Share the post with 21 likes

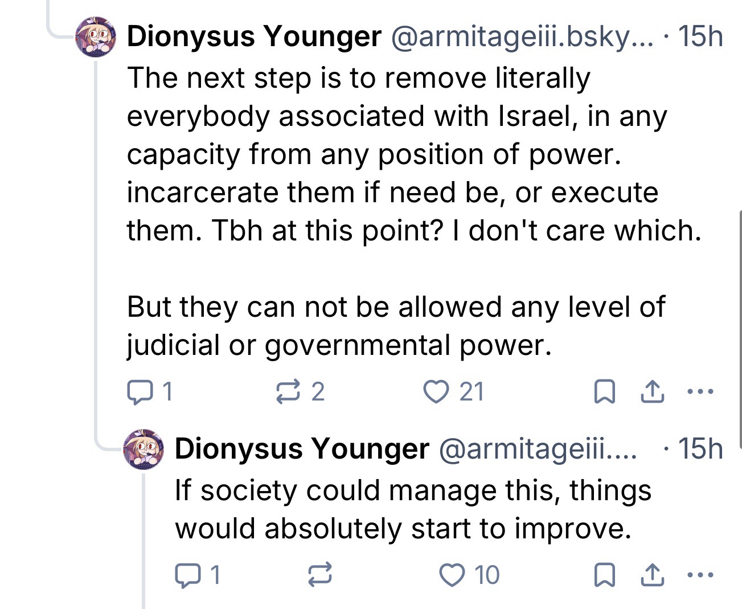tap(653, 392)
